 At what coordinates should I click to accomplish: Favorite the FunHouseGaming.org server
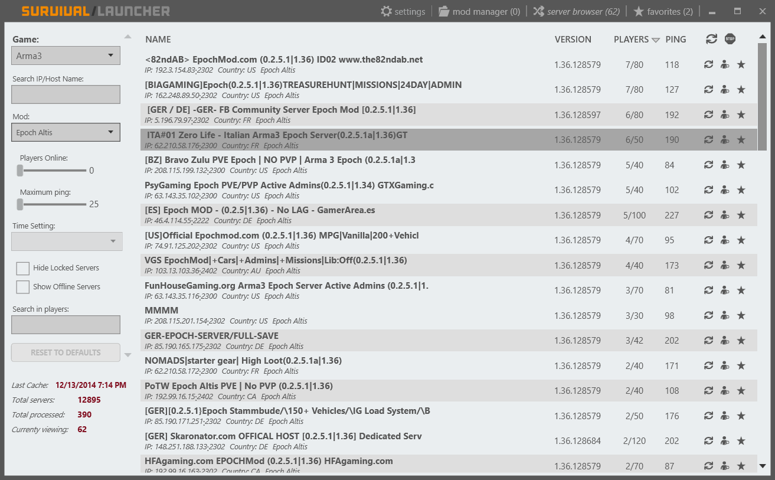click(x=741, y=290)
